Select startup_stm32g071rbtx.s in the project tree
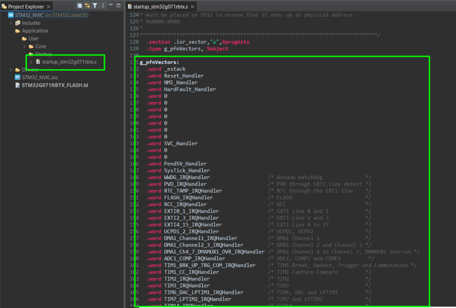Viewport: 456px width, 308px height. (x=68, y=61)
